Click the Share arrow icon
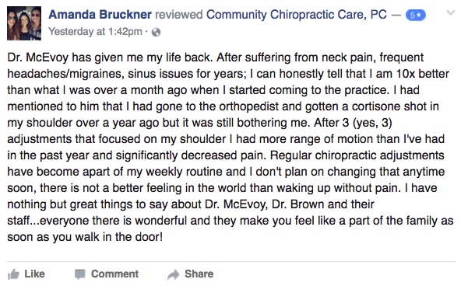Viewport: 461px width, 286px height. click(173, 274)
